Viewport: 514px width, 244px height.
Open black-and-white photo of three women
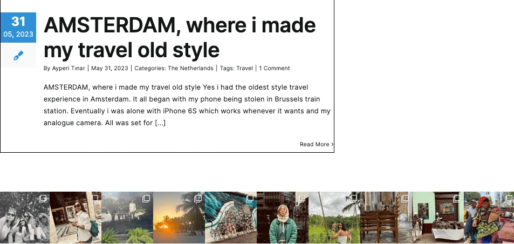[x=25, y=218]
